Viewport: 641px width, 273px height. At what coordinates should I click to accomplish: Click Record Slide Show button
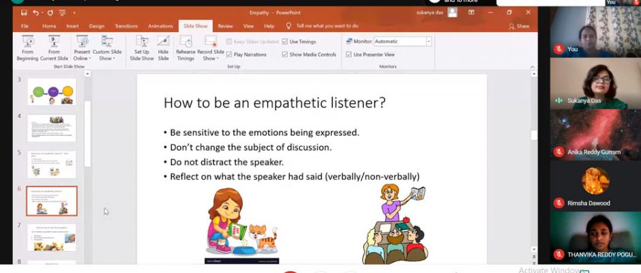point(211,48)
